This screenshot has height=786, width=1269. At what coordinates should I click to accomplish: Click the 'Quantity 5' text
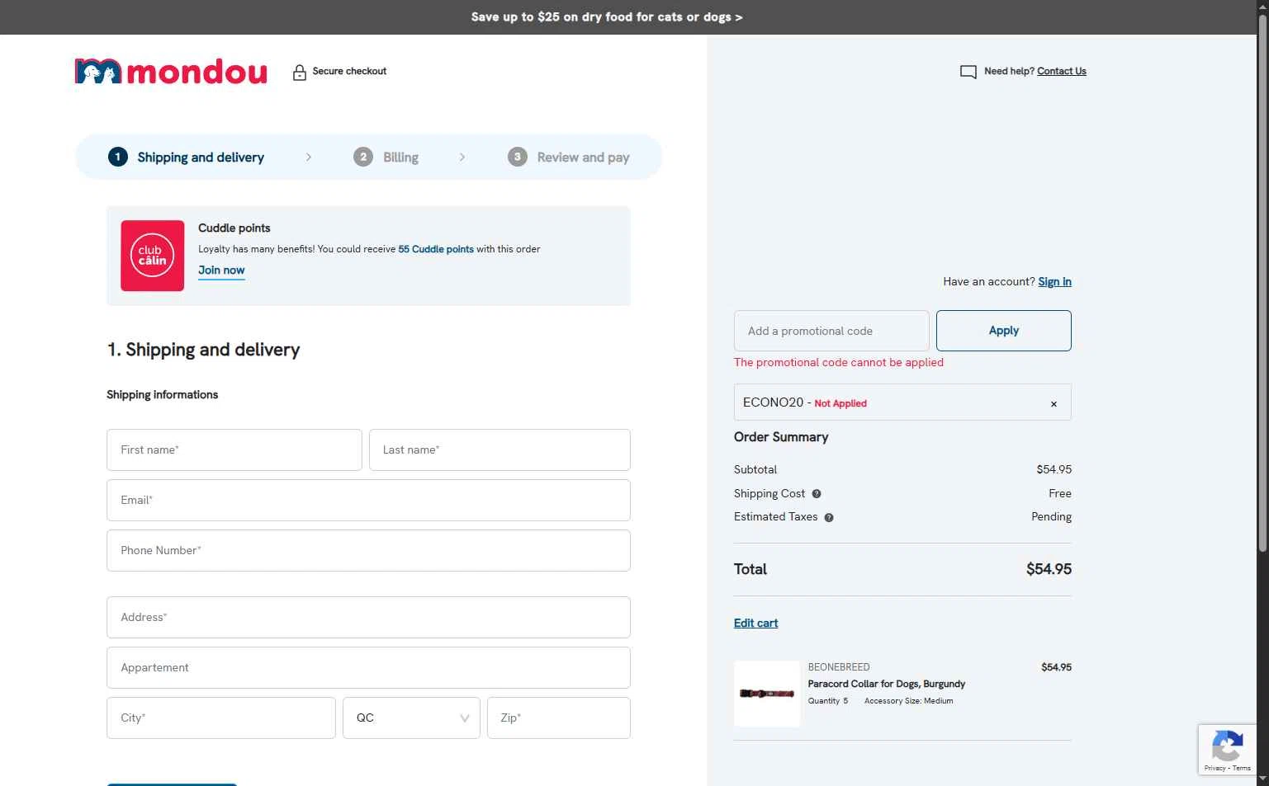(828, 701)
